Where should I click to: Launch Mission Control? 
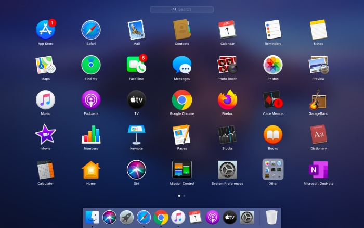(182, 170)
